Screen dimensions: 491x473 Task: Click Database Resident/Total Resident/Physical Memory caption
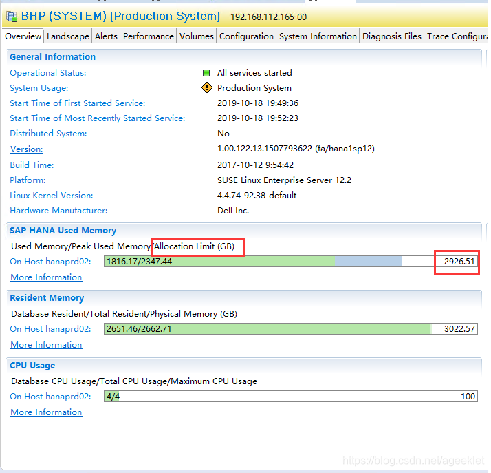[x=124, y=314]
